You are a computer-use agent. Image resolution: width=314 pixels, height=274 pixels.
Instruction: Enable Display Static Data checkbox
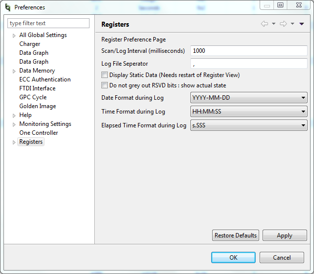click(104, 75)
